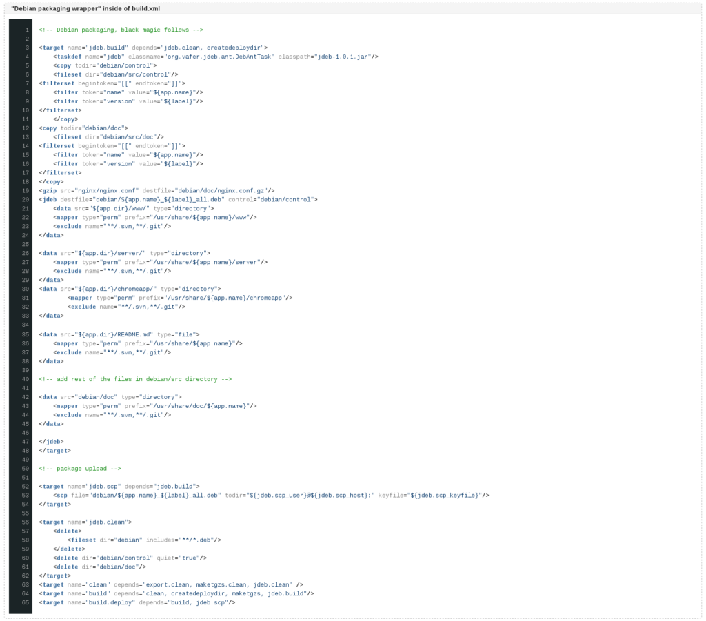
Task: Click line number 20 in the gutter
Action: pyautogui.click(x=26, y=200)
